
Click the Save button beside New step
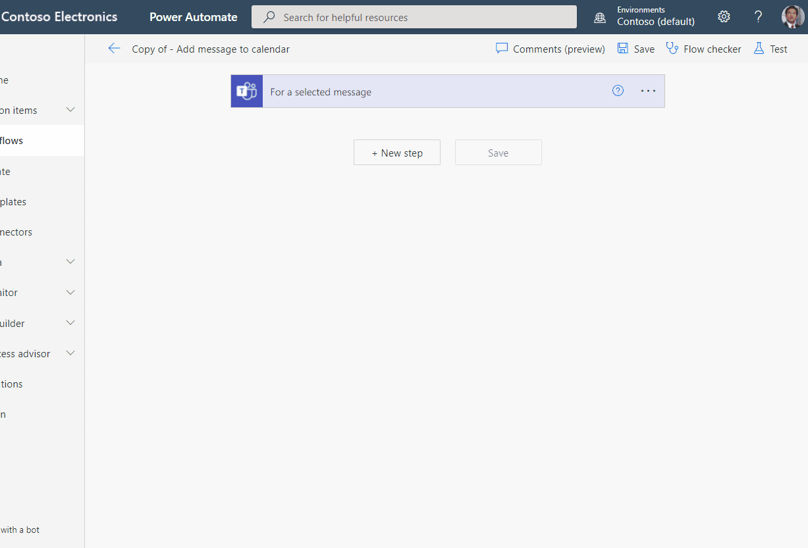(498, 153)
